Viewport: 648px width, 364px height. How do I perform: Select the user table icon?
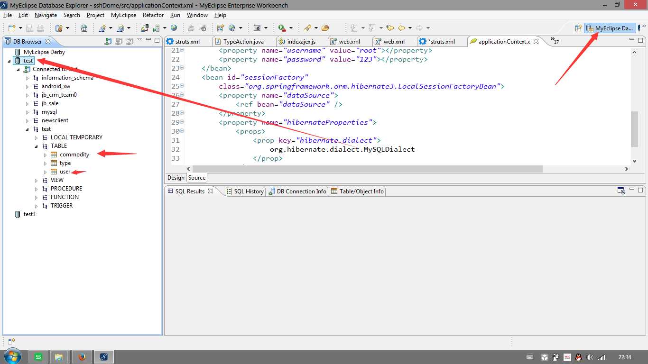(x=54, y=172)
